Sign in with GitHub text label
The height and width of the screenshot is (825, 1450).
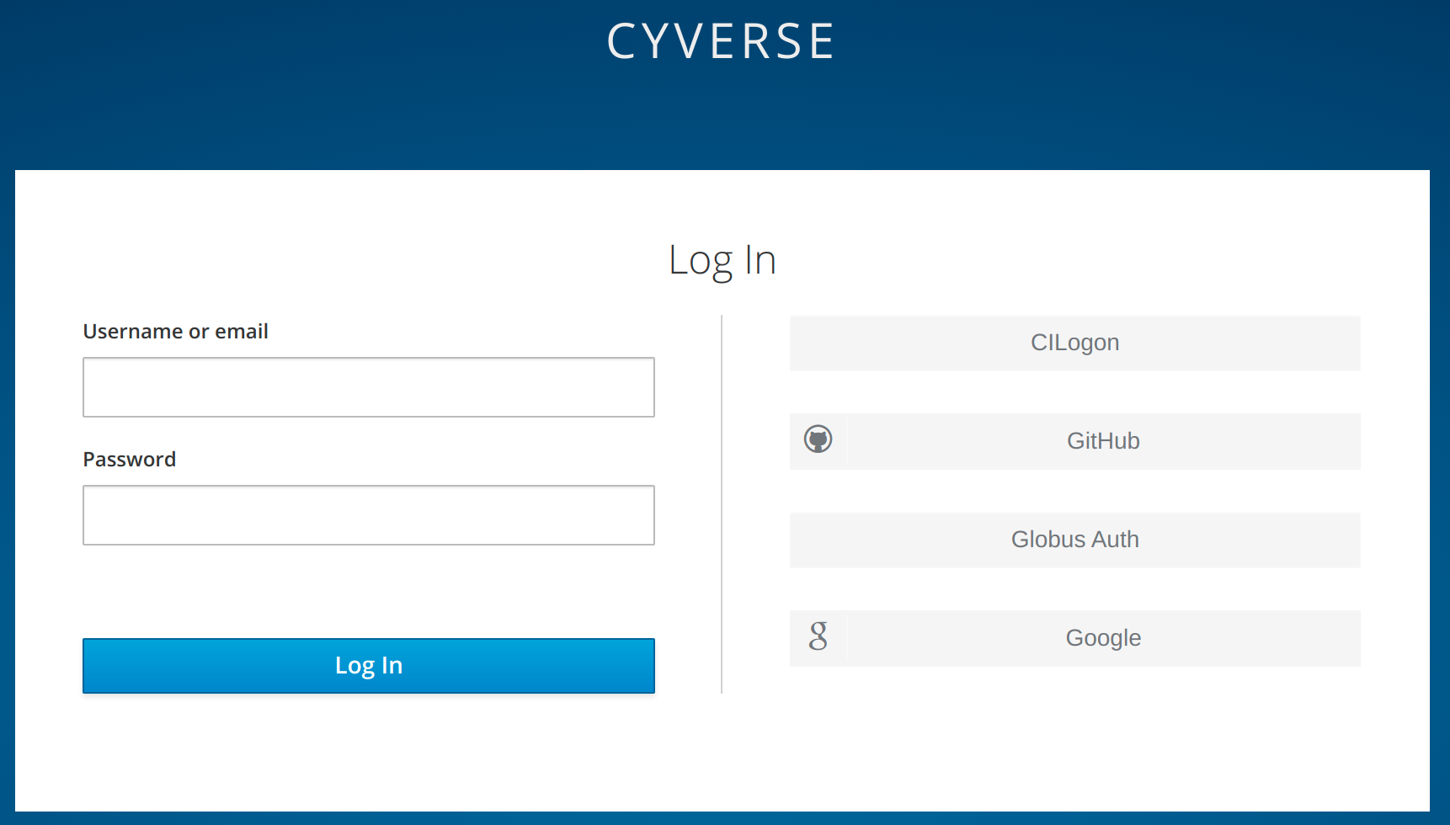(x=1103, y=441)
